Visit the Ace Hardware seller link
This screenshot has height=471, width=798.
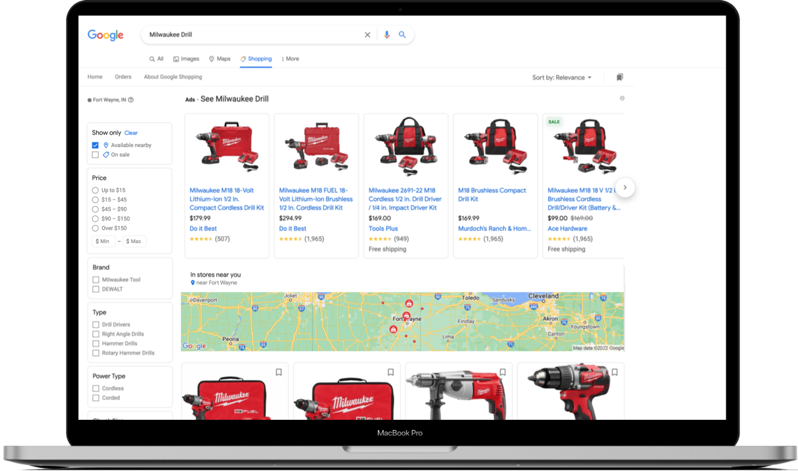(x=567, y=229)
